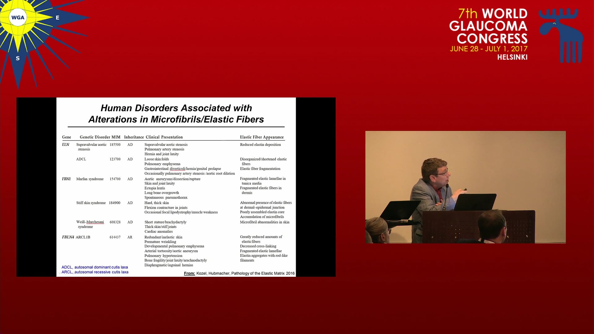This screenshot has height=334, width=594.
Task: Click the Clinical Presentation column header
Action: pyautogui.click(x=164, y=137)
